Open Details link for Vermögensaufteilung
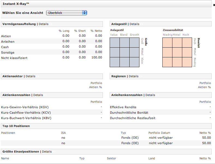 [x=43, y=24]
